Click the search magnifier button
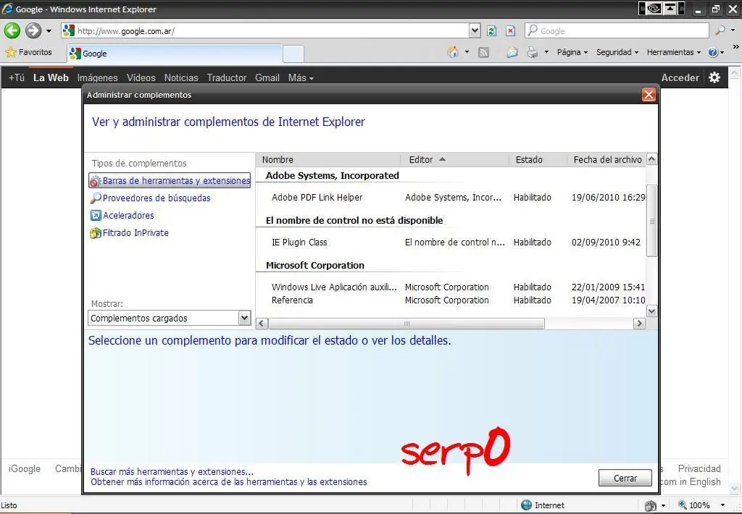 (720, 30)
